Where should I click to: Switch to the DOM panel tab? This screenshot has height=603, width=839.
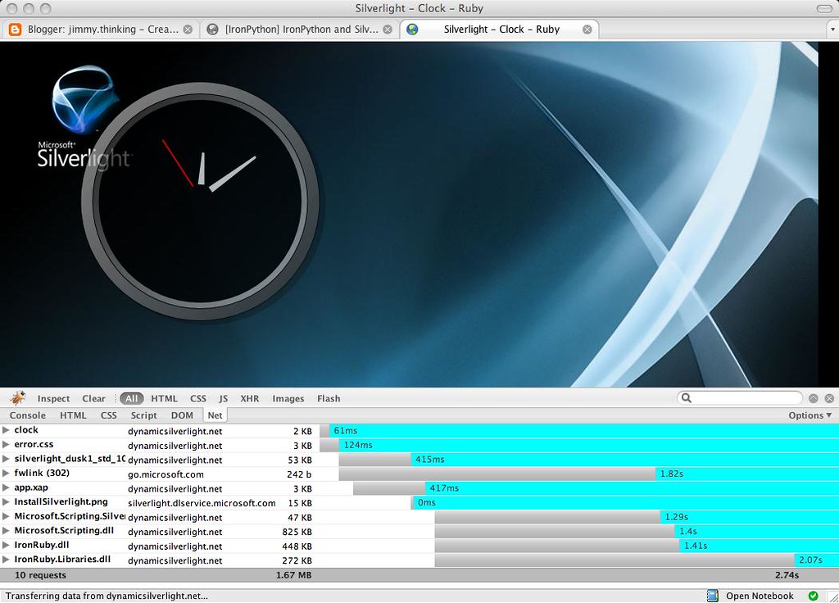point(182,415)
